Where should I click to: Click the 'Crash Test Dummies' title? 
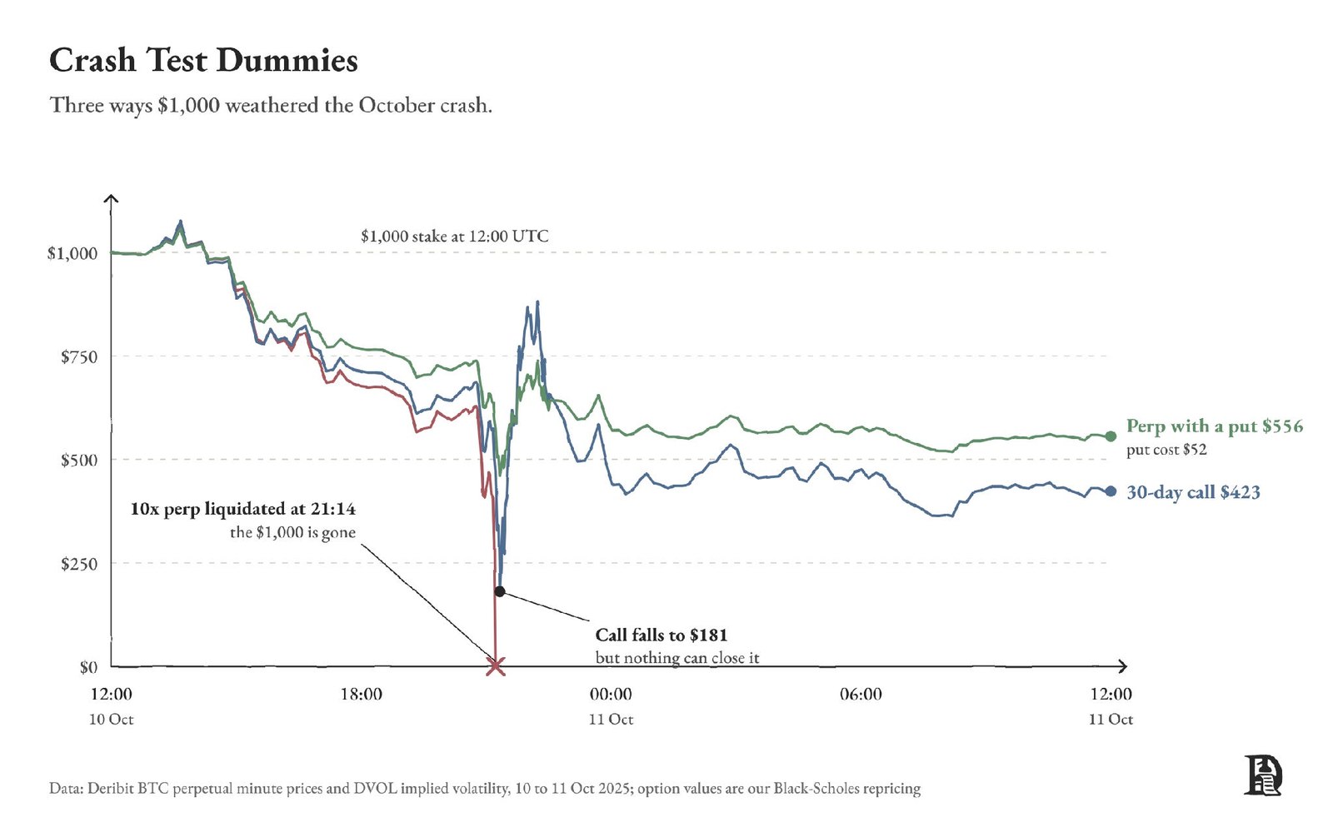click(203, 61)
